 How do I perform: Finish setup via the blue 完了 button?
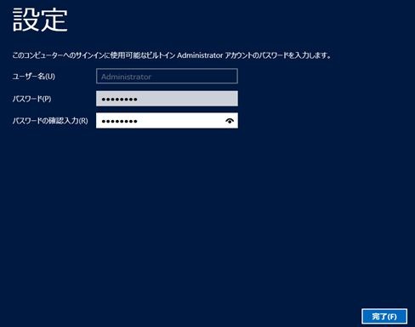(x=384, y=316)
